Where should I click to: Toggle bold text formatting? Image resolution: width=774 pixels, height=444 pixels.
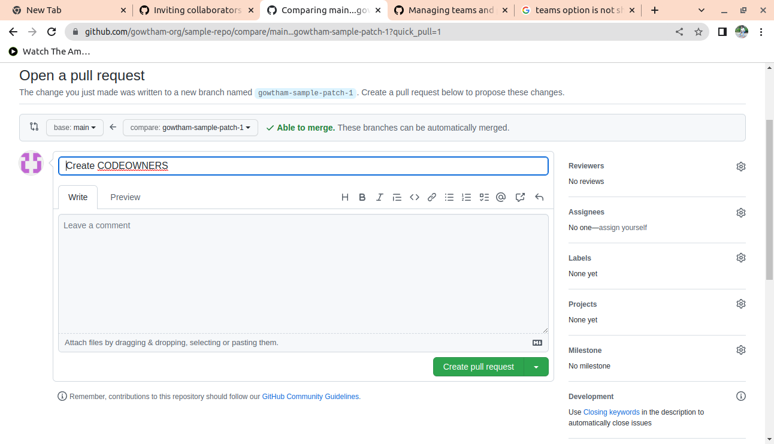point(362,197)
